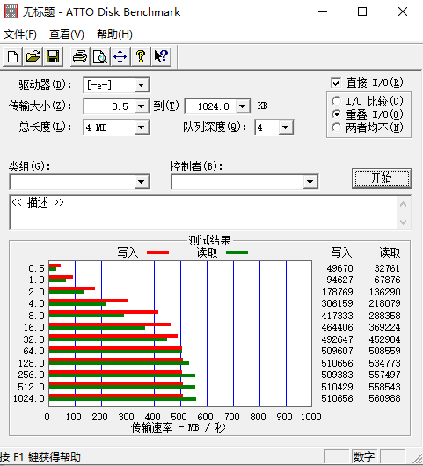Click the four-arrow move icon

tap(120, 56)
